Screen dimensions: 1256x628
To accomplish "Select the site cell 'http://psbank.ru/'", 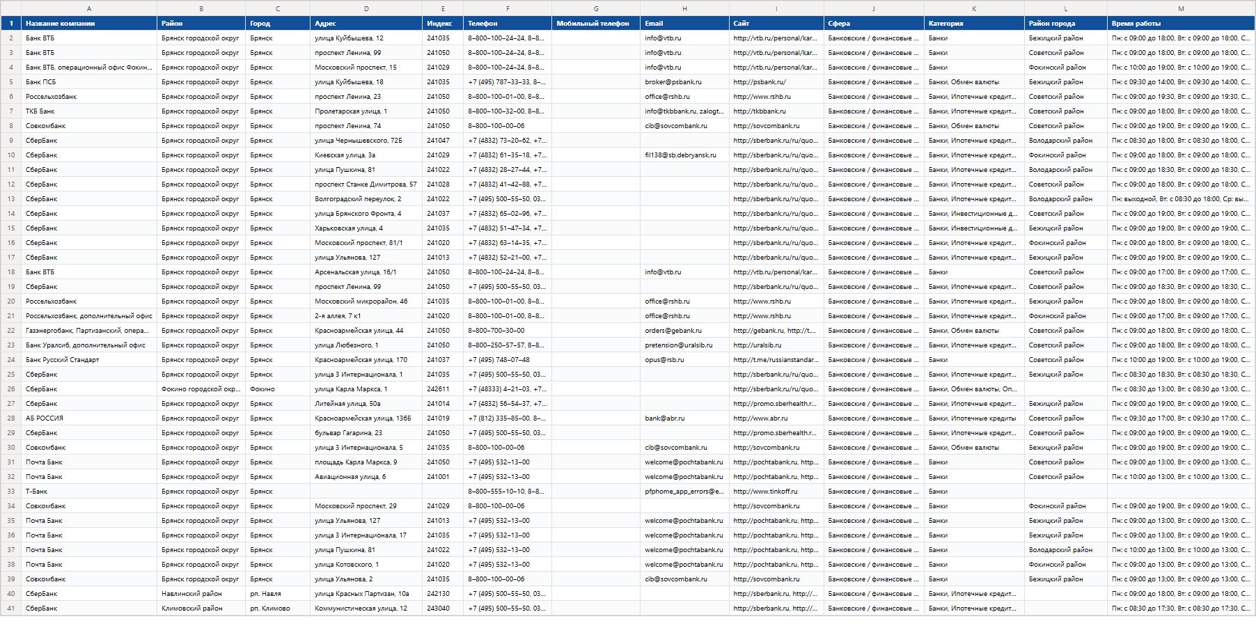I will tap(776, 82).
